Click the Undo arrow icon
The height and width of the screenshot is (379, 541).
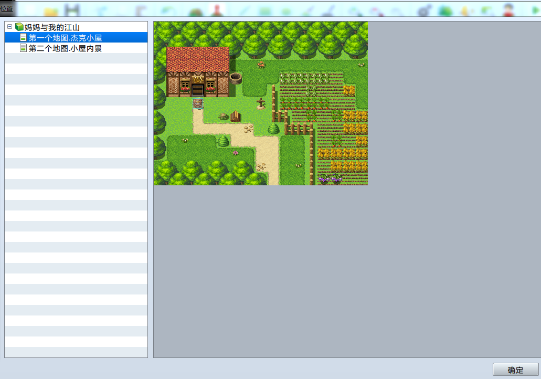[169, 10]
